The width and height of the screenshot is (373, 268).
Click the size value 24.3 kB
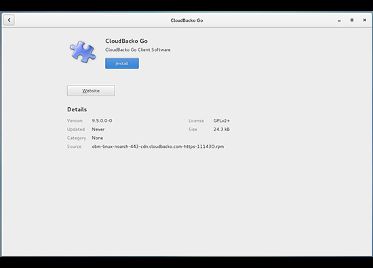click(x=222, y=129)
